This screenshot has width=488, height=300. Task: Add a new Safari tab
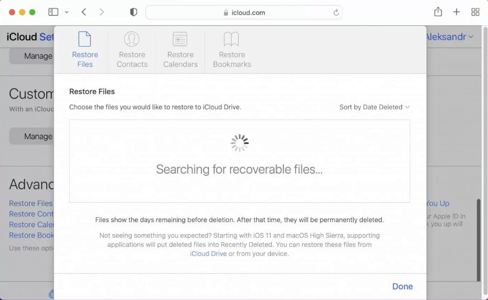click(456, 12)
